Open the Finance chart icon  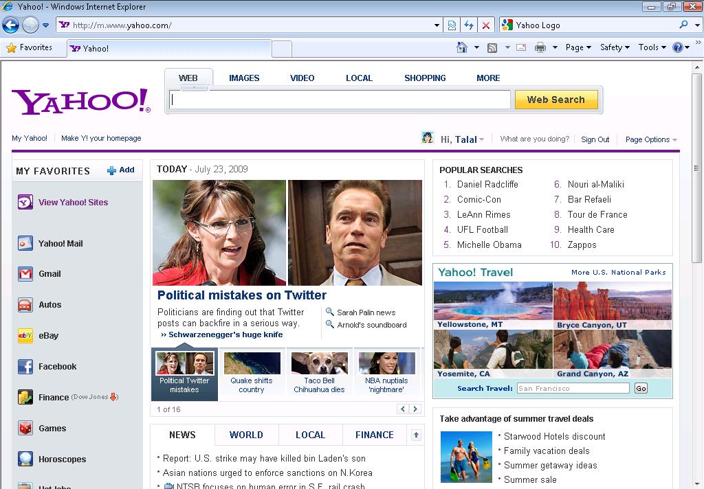pos(25,397)
